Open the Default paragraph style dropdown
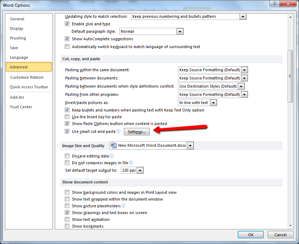This screenshot has height=244, width=299. click(180, 32)
